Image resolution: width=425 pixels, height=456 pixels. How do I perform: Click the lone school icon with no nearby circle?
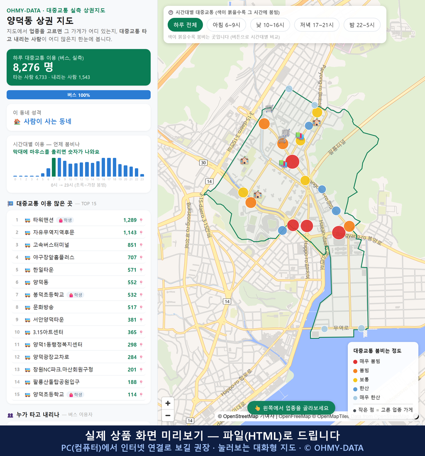pyautogui.click(x=244, y=160)
